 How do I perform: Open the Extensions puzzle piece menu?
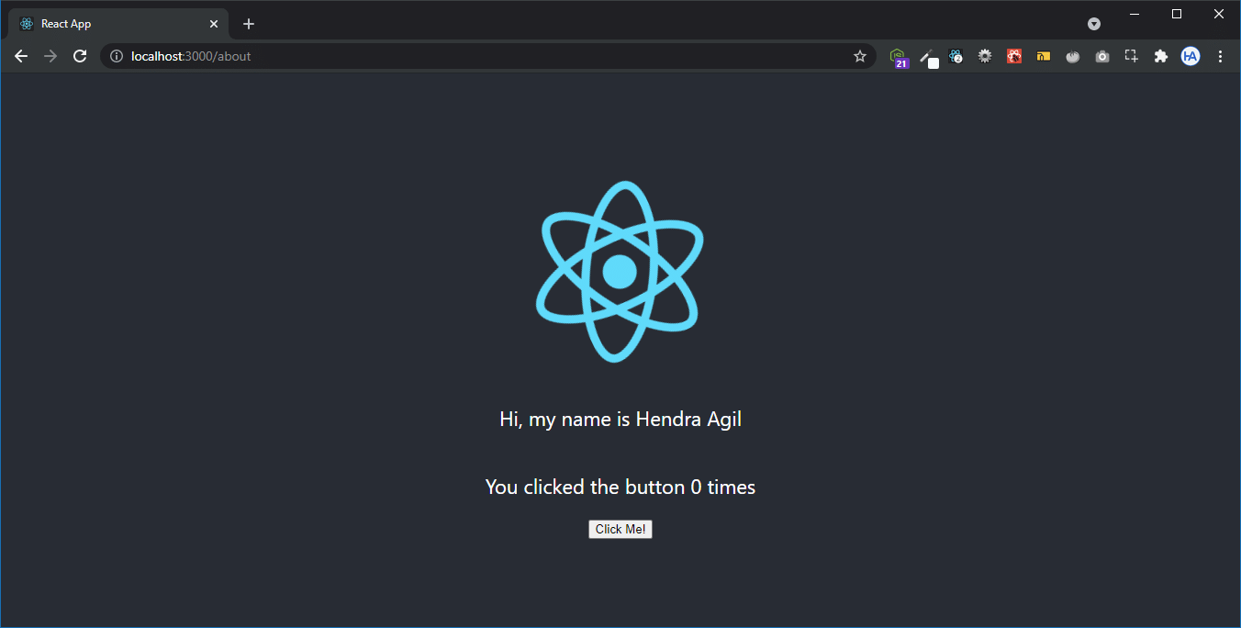coord(1161,56)
